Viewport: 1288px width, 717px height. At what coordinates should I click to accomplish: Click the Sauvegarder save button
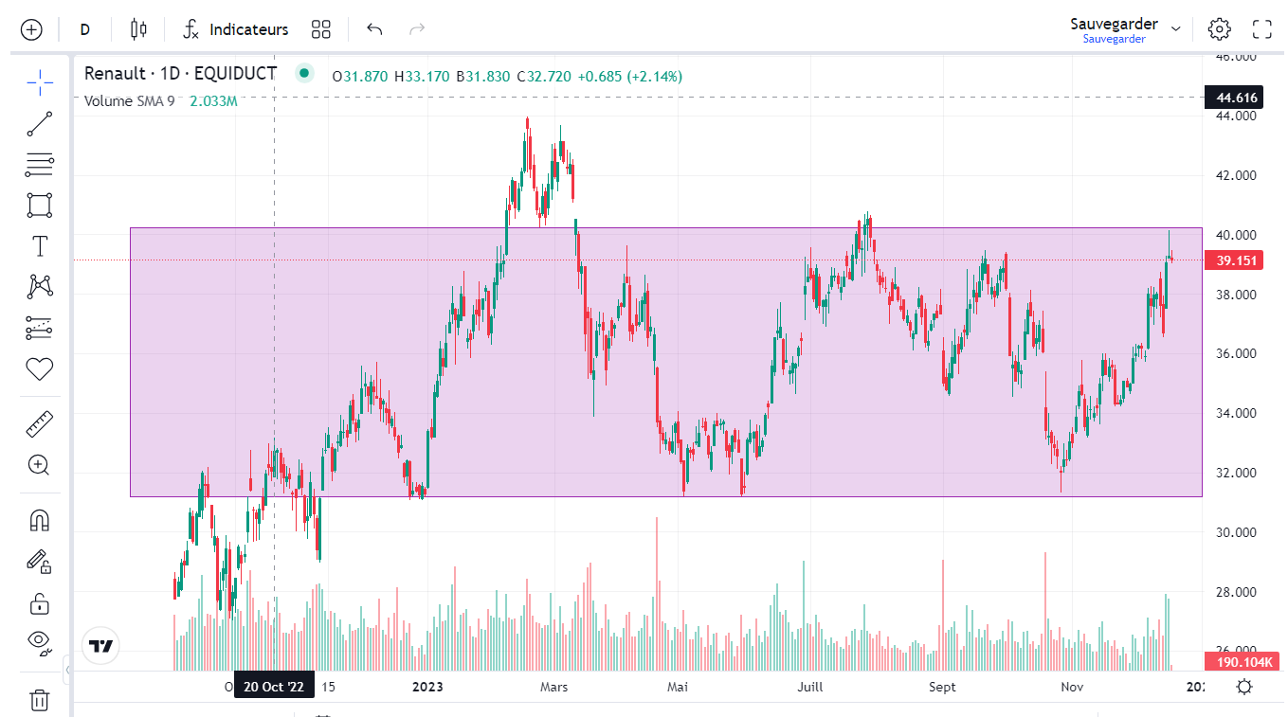[1114, 25]
